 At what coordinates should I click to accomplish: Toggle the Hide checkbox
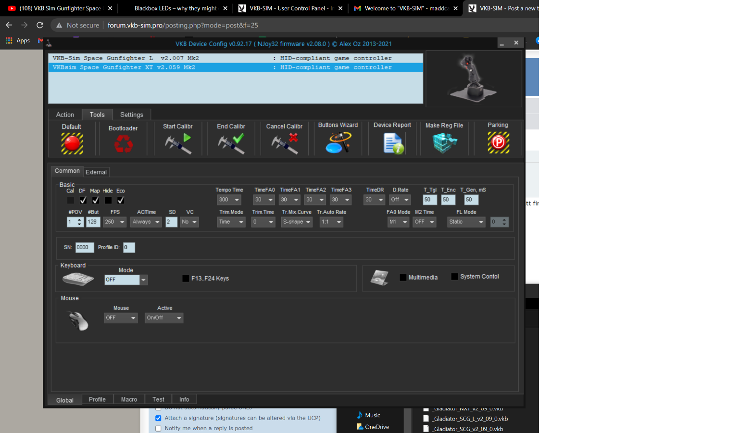108,200
